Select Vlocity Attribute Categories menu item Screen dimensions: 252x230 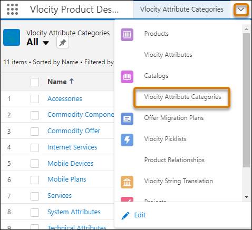[182, 97]
